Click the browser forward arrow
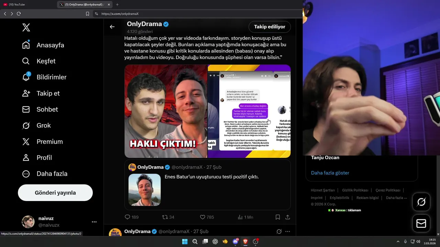 12,14
